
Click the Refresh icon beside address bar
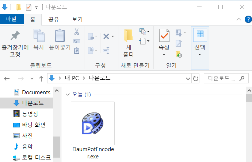click(196, 79)
